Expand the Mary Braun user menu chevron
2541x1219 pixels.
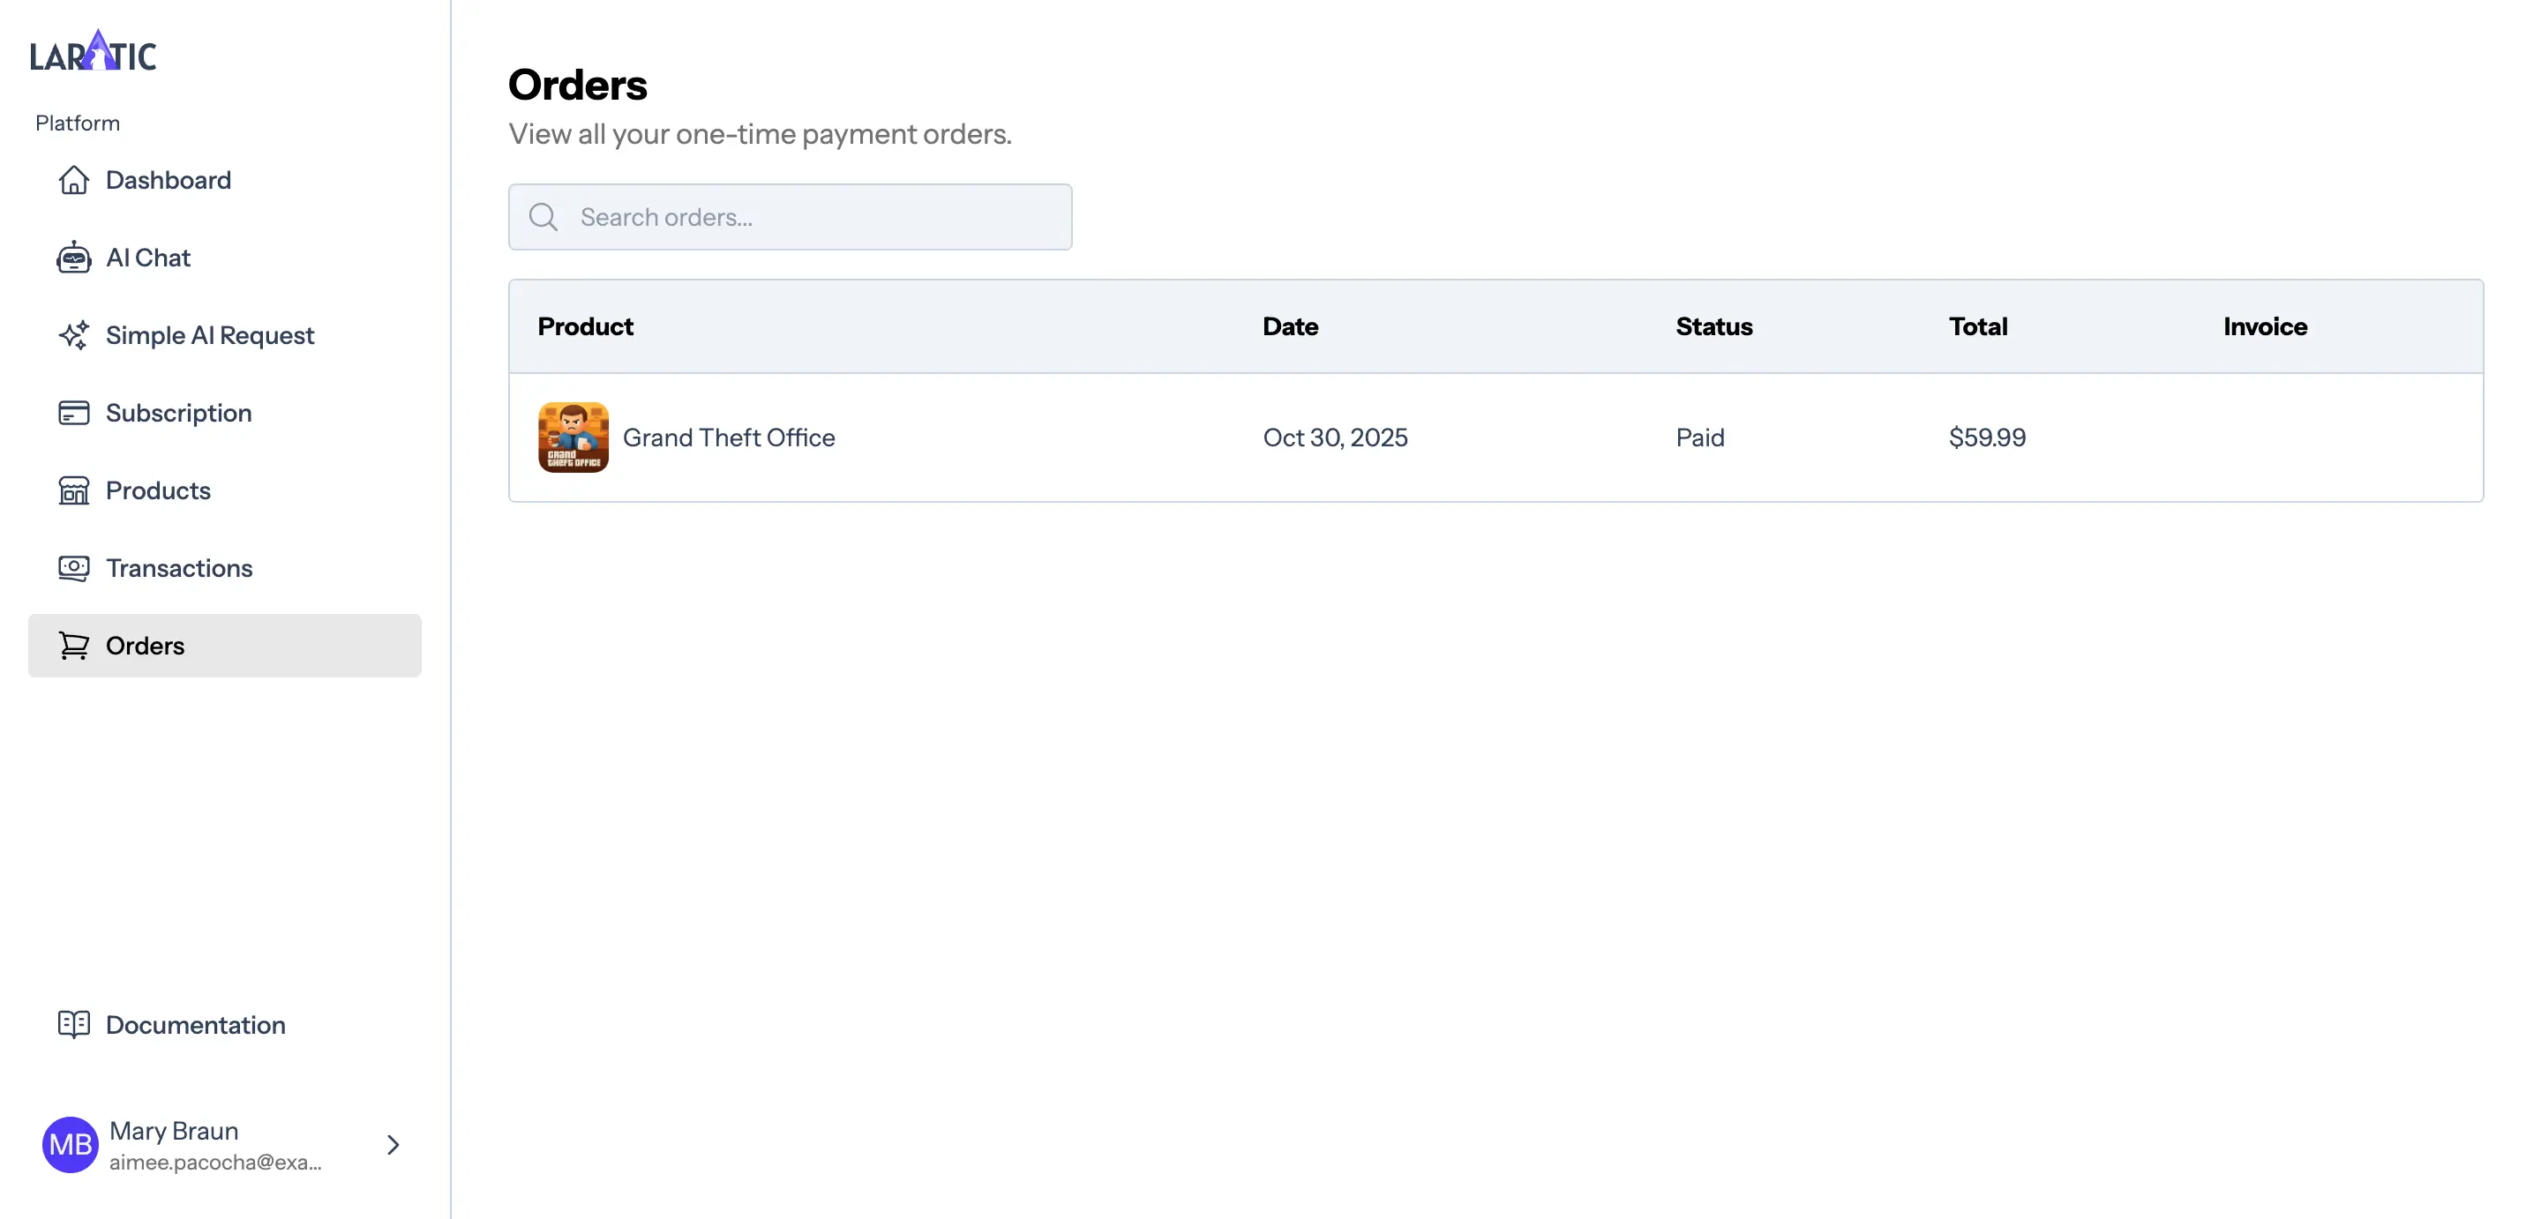point(393,1144)
